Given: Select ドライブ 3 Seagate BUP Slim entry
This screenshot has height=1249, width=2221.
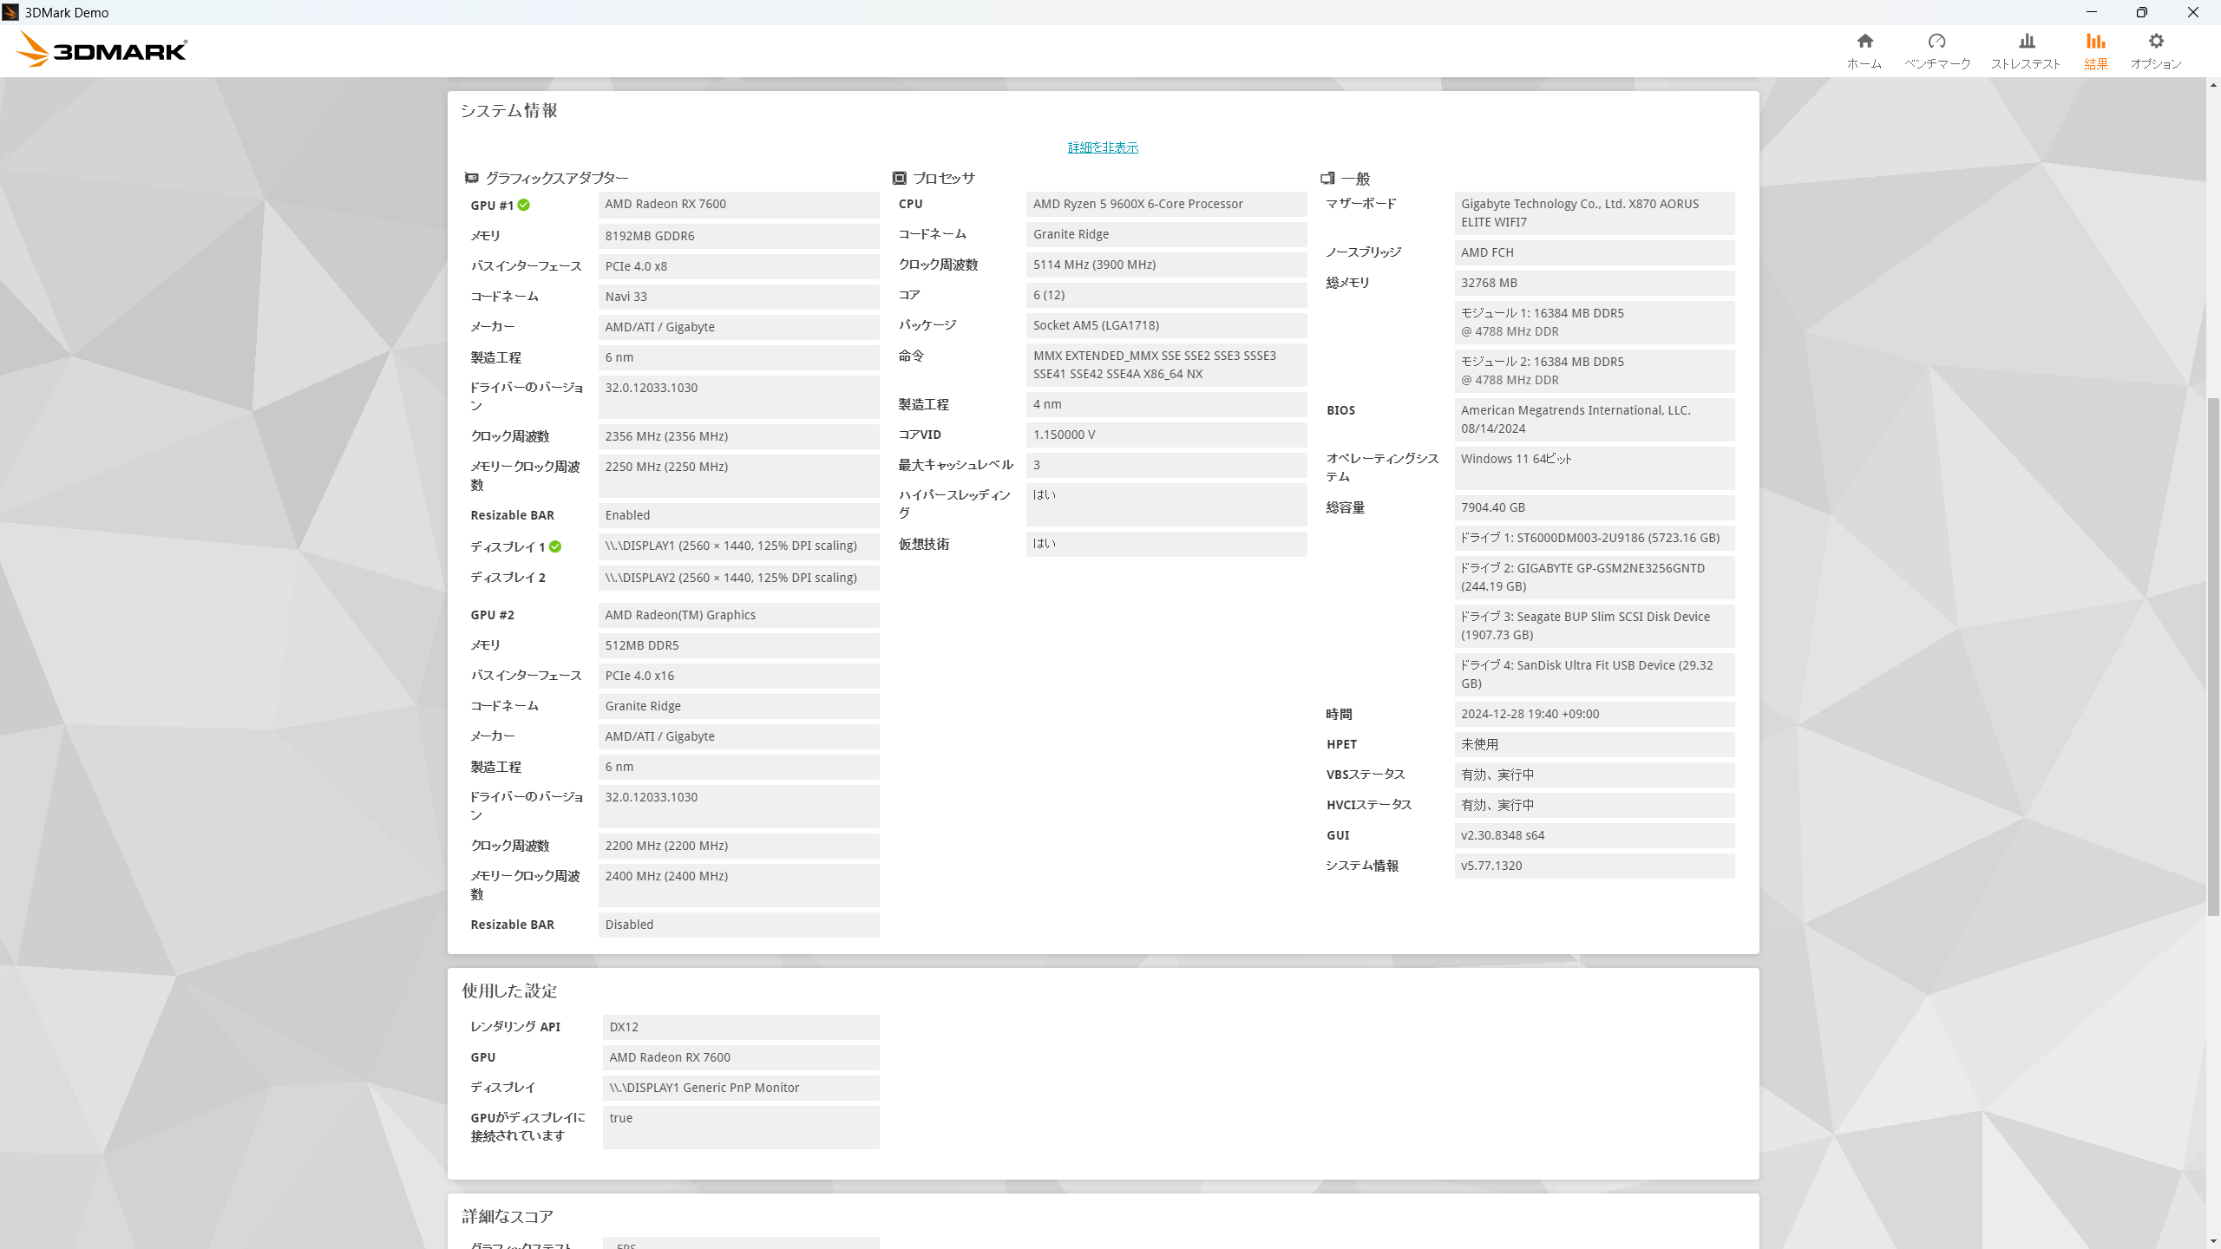Looking at the screenshot, I should (1595, 626).
